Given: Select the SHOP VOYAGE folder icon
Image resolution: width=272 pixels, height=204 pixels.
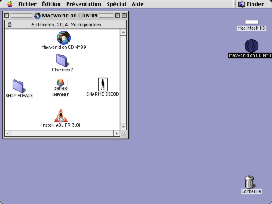Looking at the screenshot, I should click(19, 86).
